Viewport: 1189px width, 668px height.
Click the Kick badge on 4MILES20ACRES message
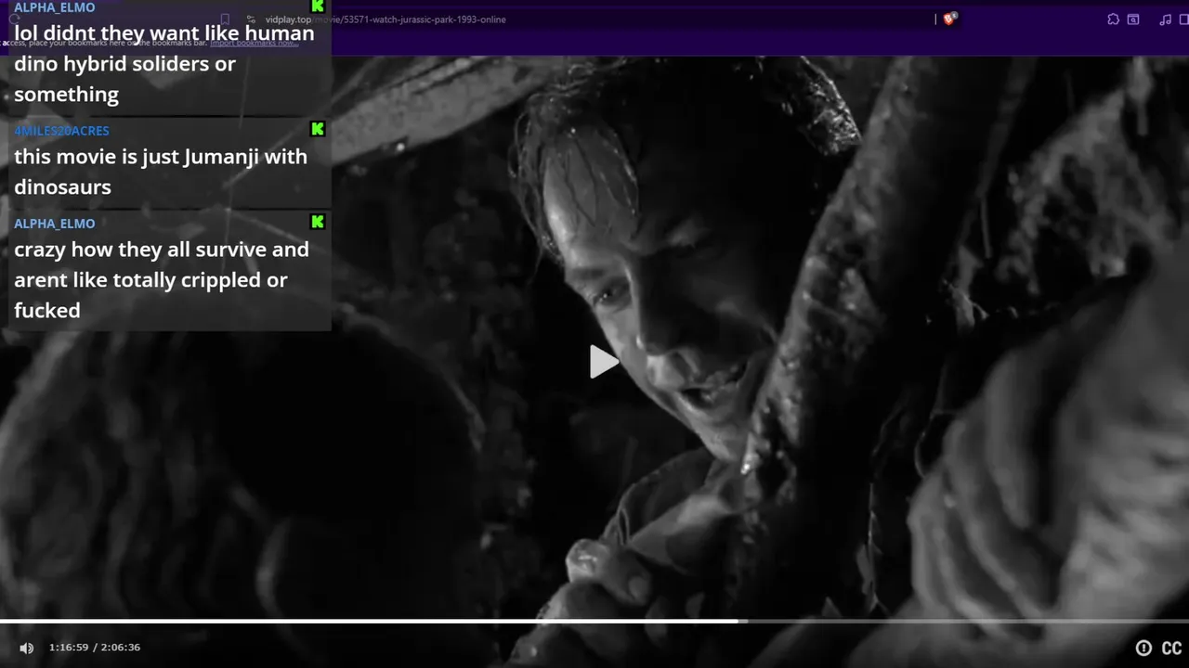(x=318, y=129)
